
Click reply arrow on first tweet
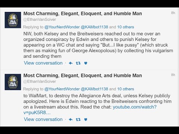[x=71, y=63]
